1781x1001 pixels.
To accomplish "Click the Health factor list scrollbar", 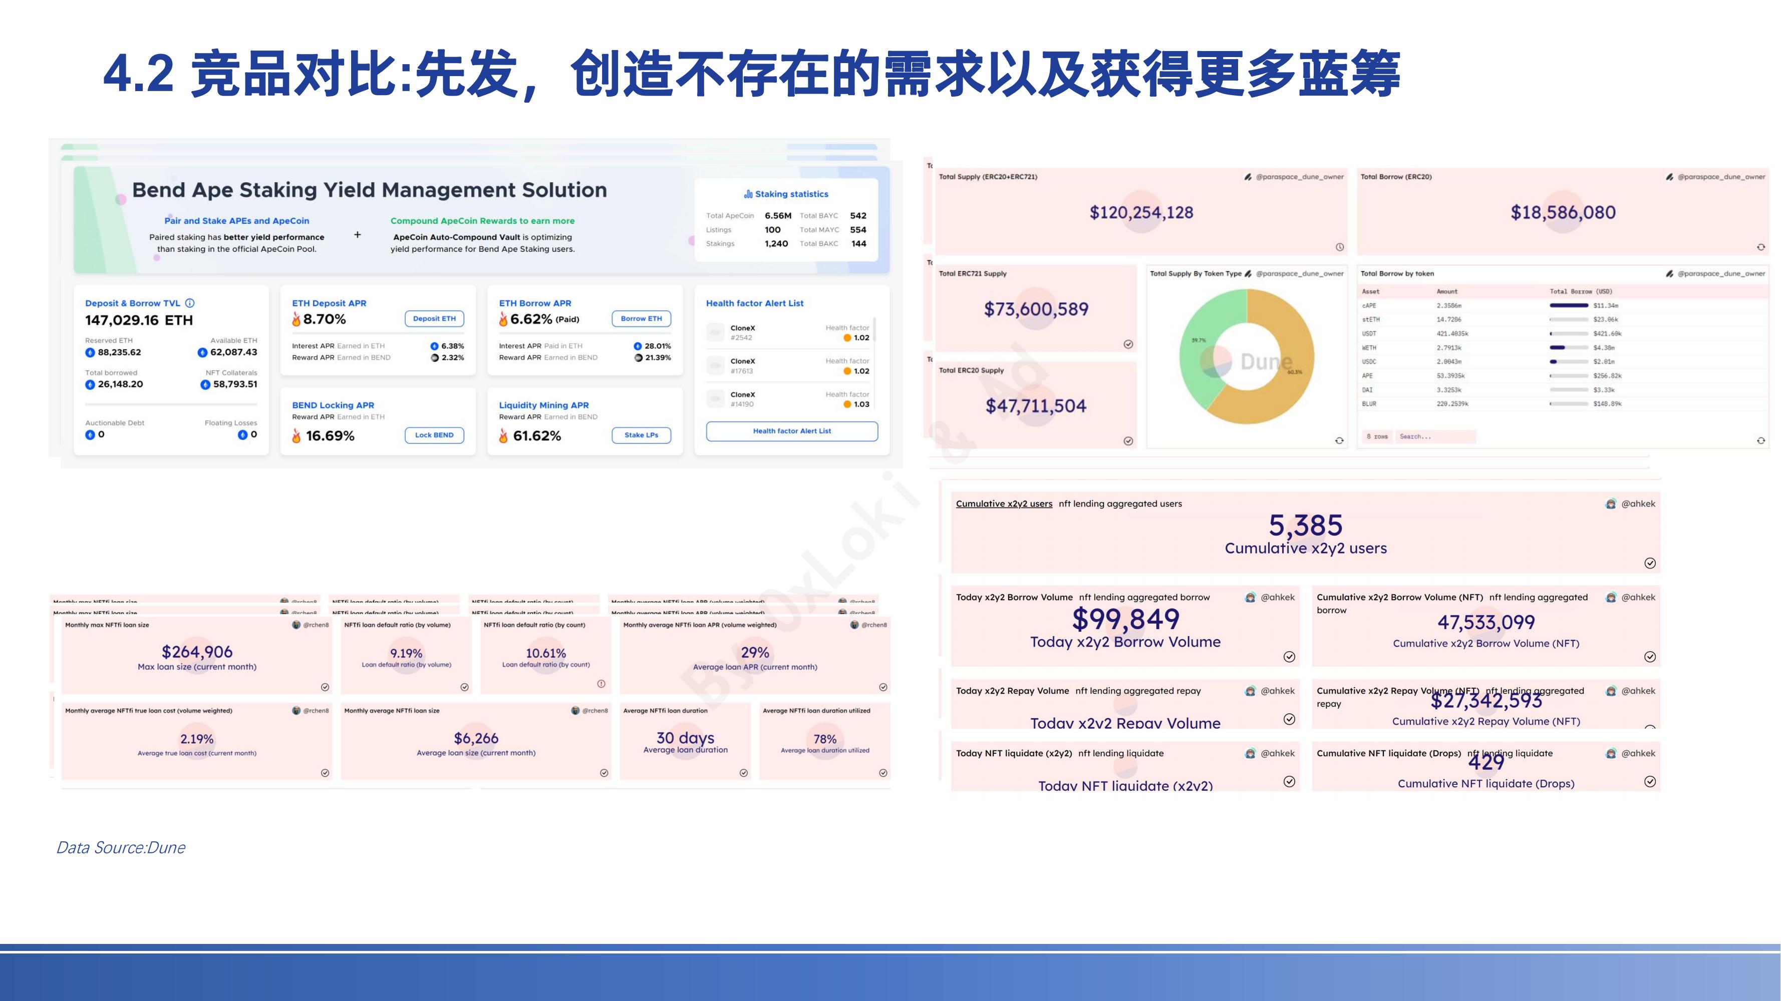I will pyautogui.click(x=875, y=329).
